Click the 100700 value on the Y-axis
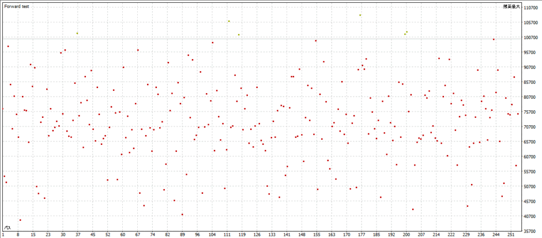542x238 pixels. tap(531, 38)
